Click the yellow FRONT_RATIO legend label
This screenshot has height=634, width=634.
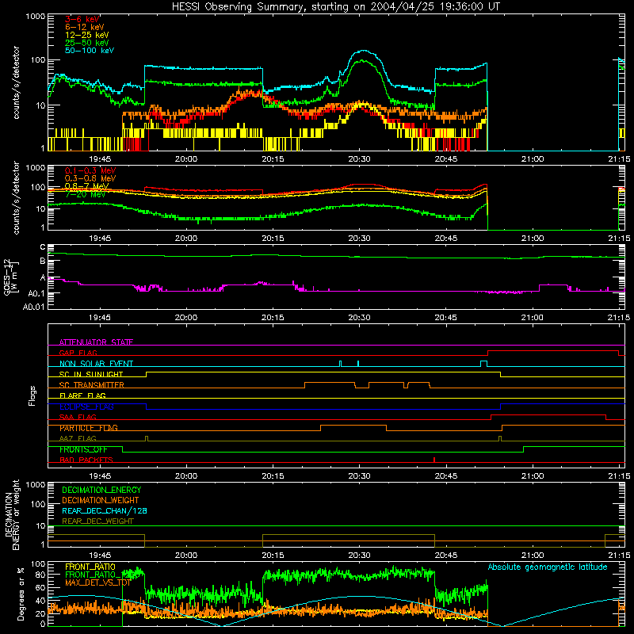pos(90,567)
